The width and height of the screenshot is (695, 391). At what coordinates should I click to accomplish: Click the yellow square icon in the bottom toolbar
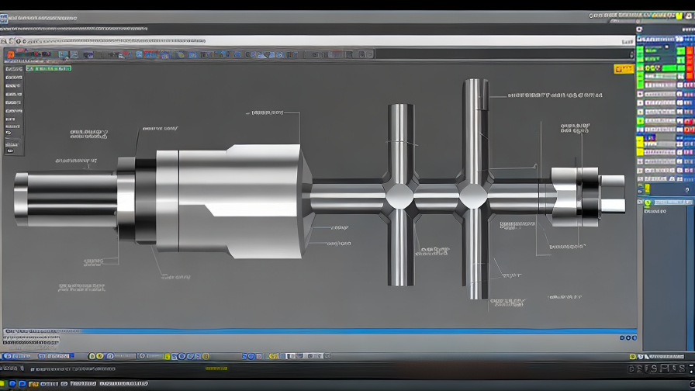point(167,356)
